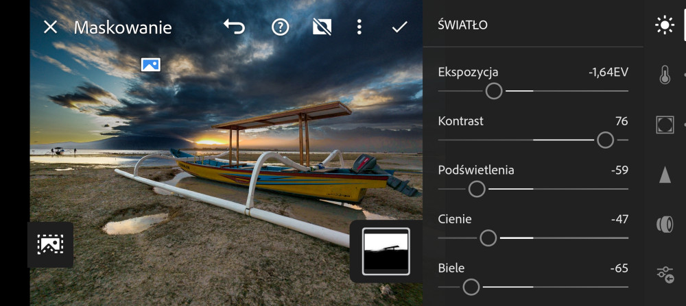Viewport: 686px width, 306px height.
Task: Select the Biele value -65
Action: [x=619, y=268]
